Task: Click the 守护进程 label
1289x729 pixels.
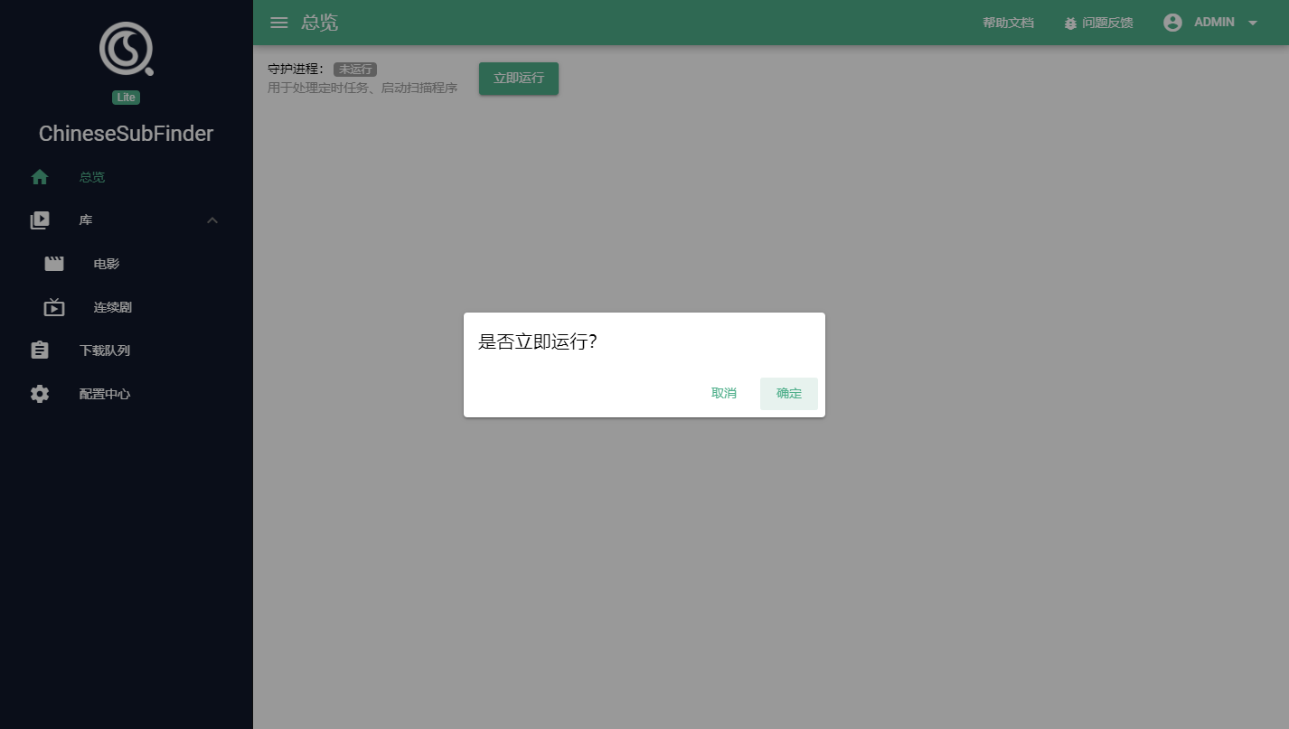Action: point(296,70)
